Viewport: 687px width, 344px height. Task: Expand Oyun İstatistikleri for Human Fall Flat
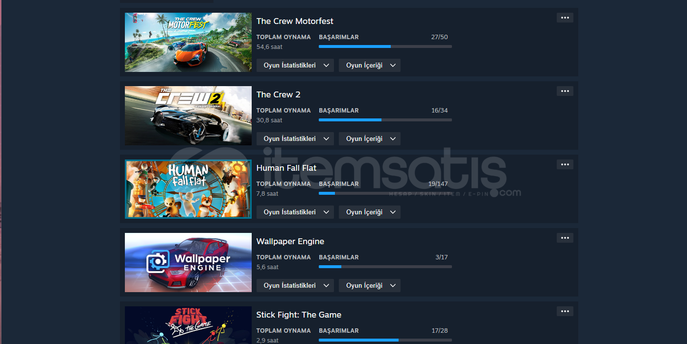(x=295, y=212)
